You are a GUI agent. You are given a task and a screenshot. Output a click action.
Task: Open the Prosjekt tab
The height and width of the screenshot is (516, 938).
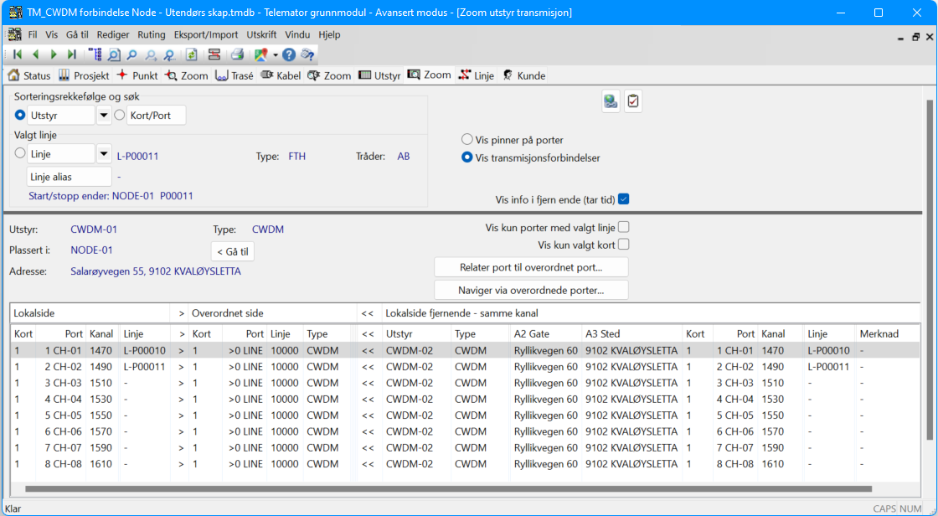pyautogui.click(x=84, y=75)
